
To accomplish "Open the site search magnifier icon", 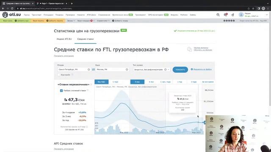I will tap(218, 15).
